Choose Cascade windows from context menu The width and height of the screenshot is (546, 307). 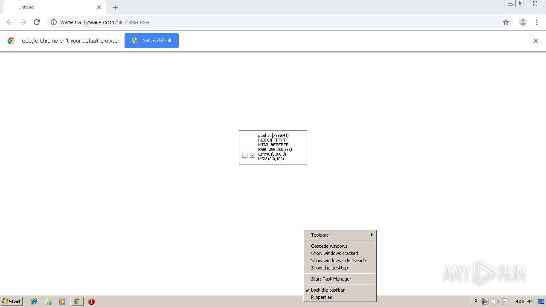pyautogui.click(x=340, y=246)
